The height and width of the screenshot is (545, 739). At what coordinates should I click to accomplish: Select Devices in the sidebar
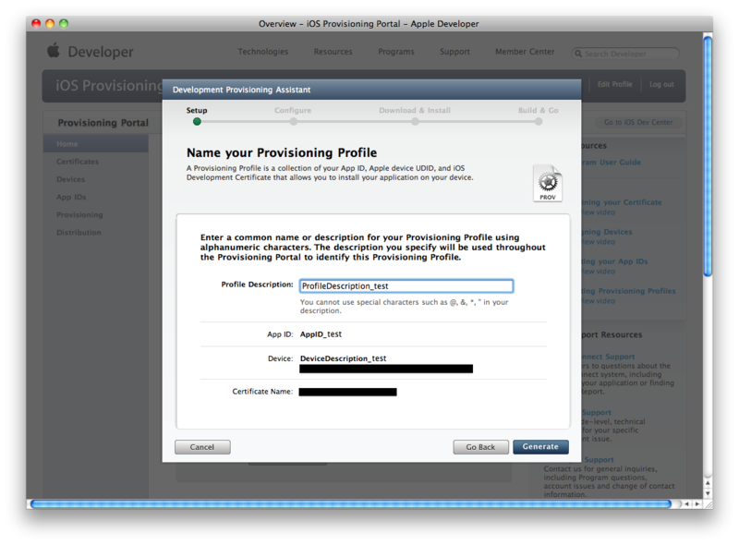click(71, 179)
